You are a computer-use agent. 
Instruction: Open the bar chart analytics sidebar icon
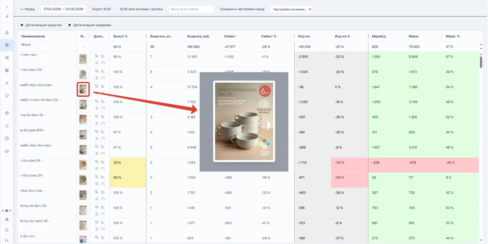click(x=7, y=16)
